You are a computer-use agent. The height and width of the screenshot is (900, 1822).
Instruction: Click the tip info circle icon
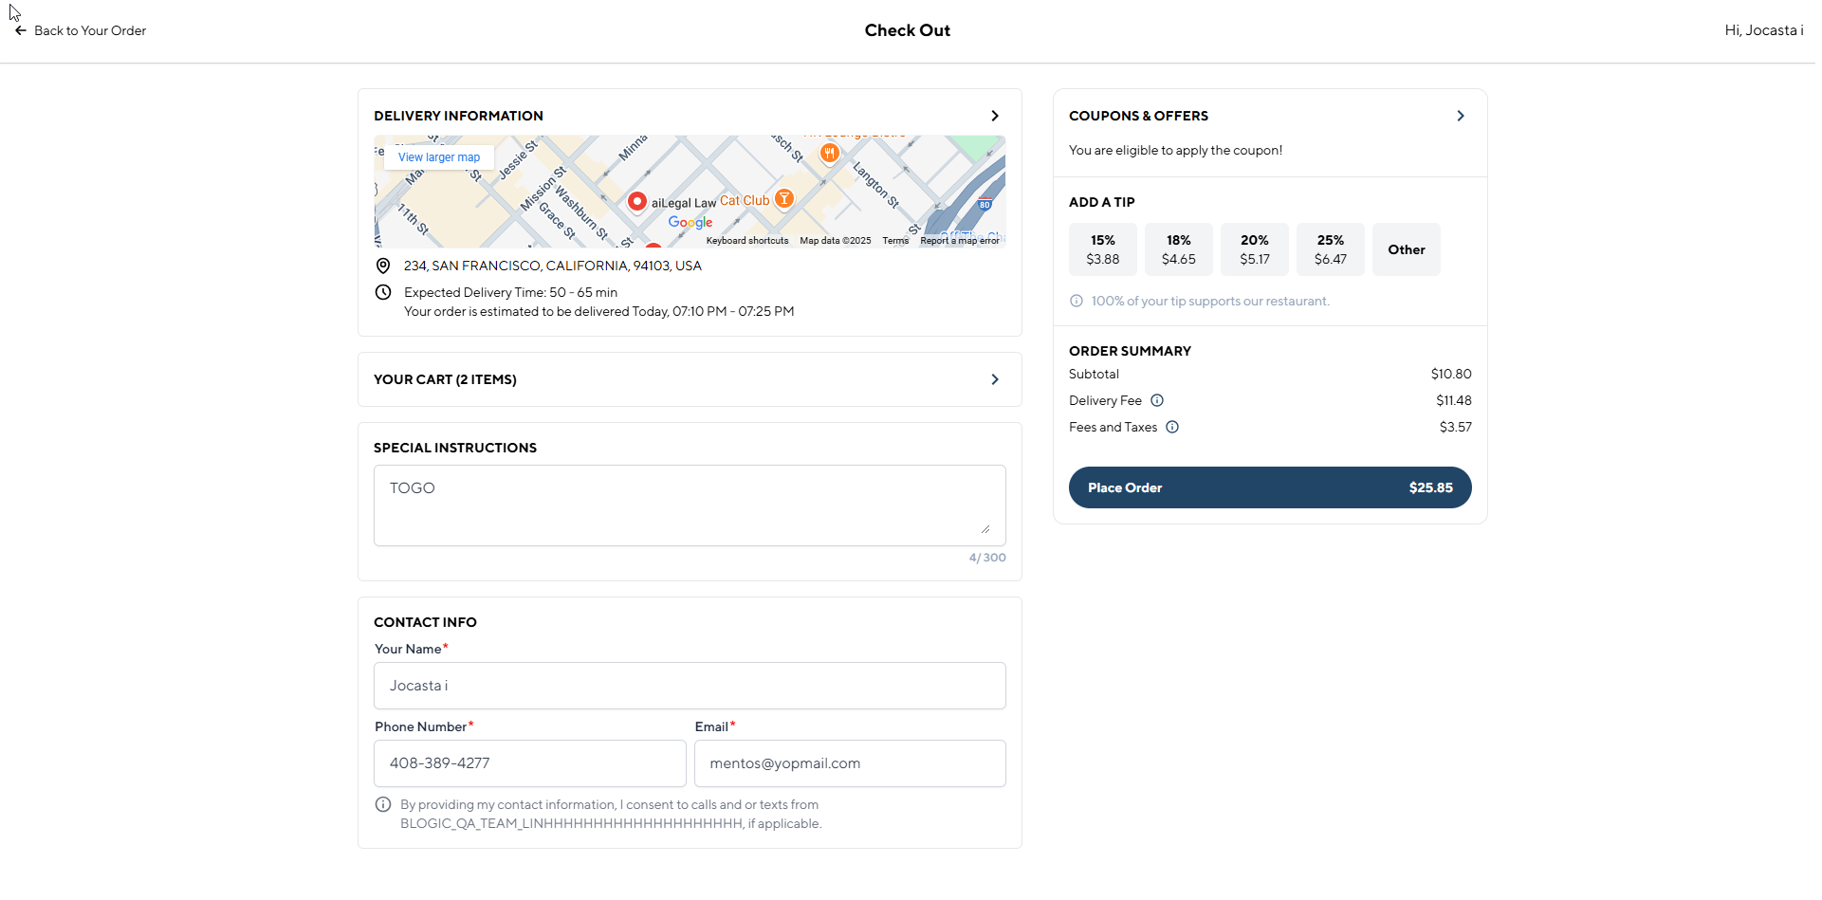[1077, 301]
